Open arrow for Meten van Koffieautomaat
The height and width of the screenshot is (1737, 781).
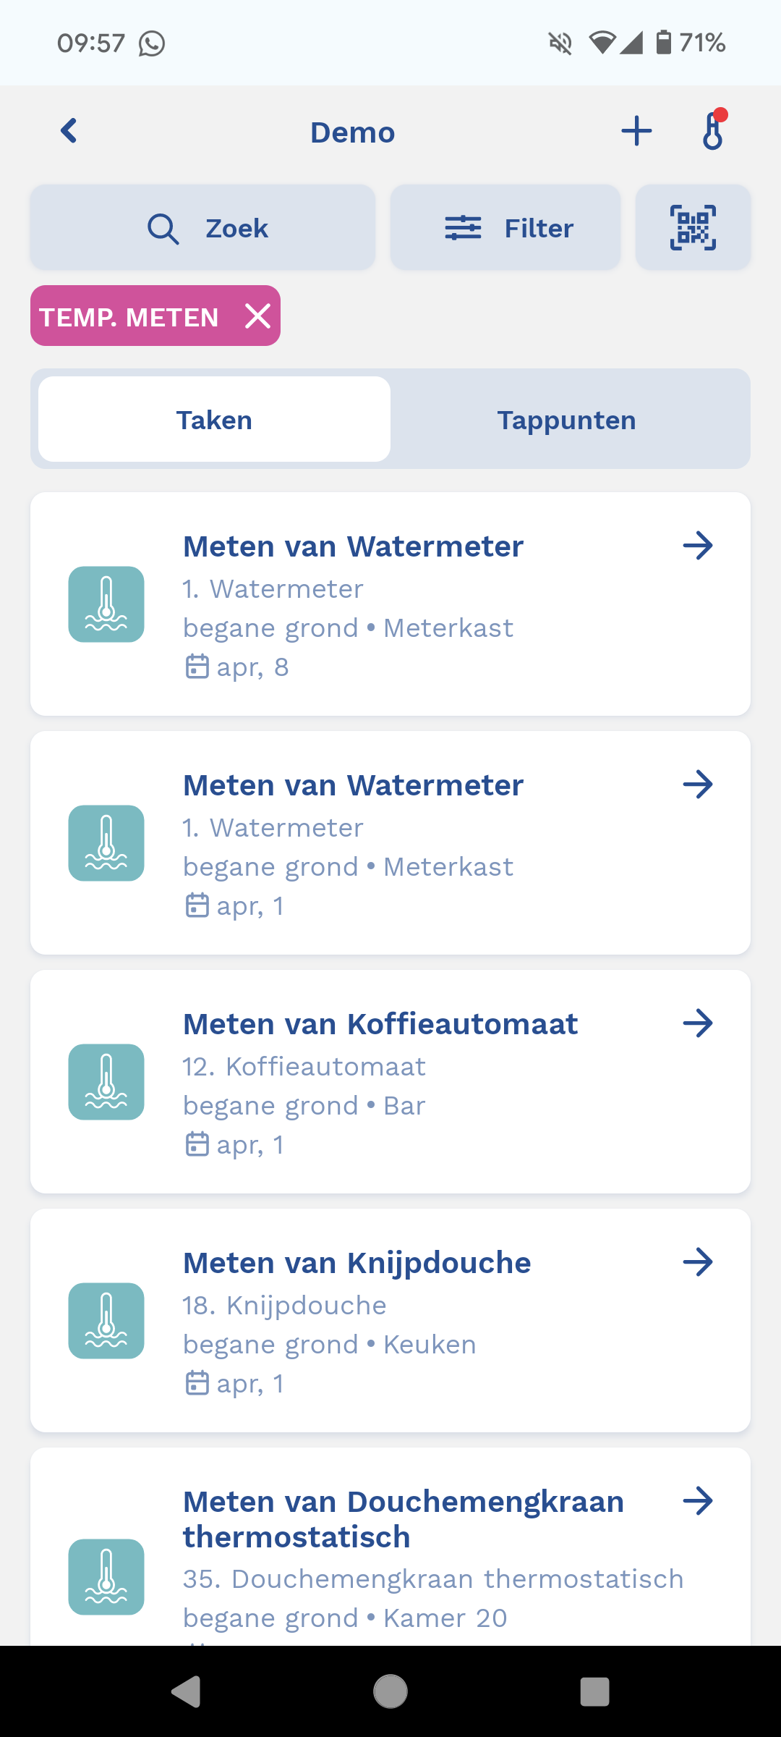coord(698,1023)
